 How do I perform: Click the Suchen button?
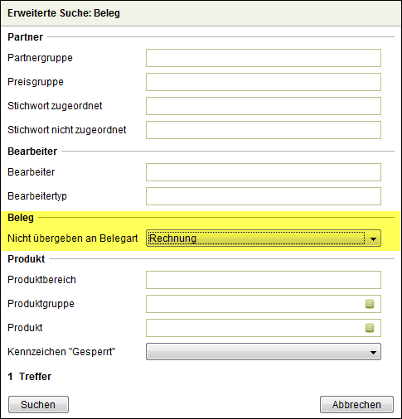point(38,405)
